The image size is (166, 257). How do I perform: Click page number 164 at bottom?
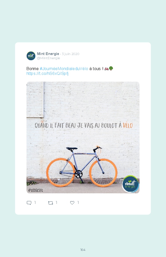[83, 250]
